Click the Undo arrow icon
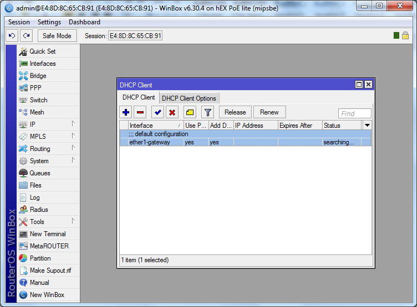 (12, 36)
